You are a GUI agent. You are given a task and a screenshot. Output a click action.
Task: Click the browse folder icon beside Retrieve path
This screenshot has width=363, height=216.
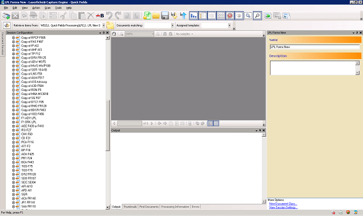pos(110,25)
